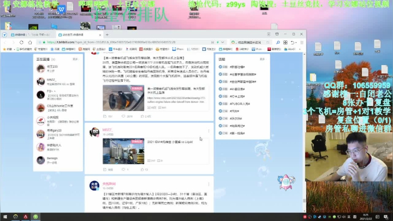393x221 pixels.
Task: Open 央视新闻 post three-dot menu
Action: 209,184
